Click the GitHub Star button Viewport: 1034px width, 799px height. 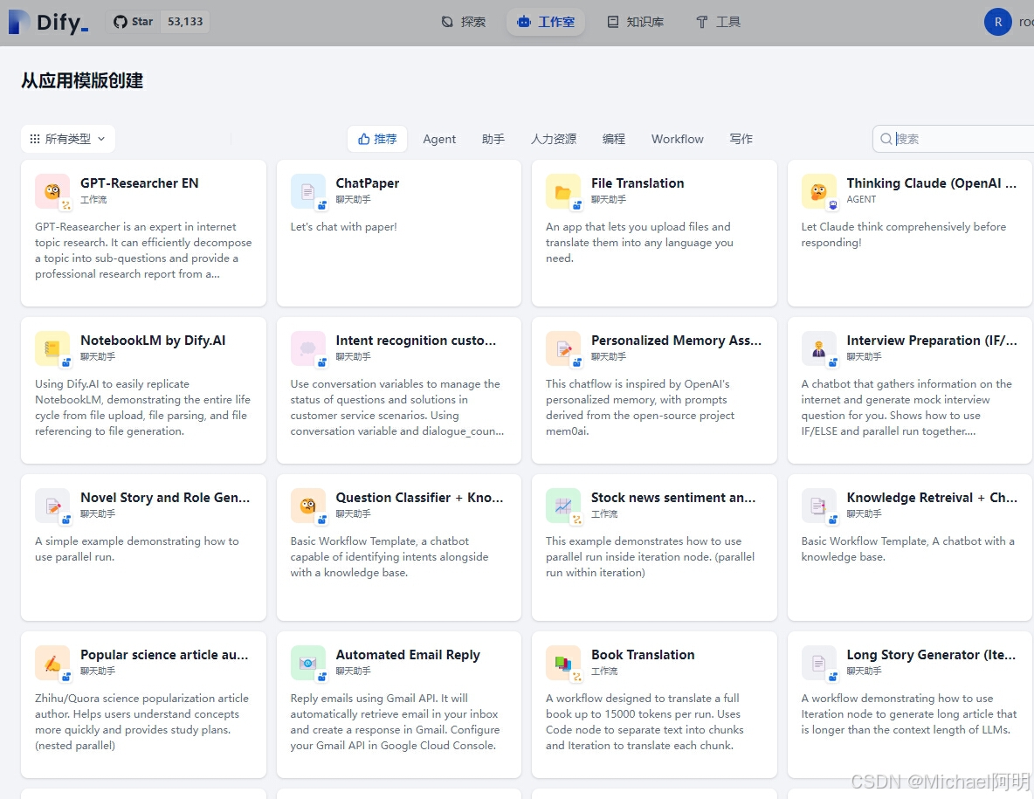pos(134,22)
